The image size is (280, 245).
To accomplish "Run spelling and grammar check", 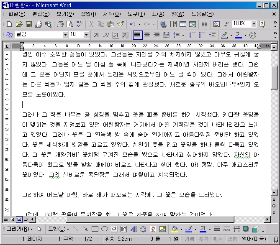I will pos(79,24).
